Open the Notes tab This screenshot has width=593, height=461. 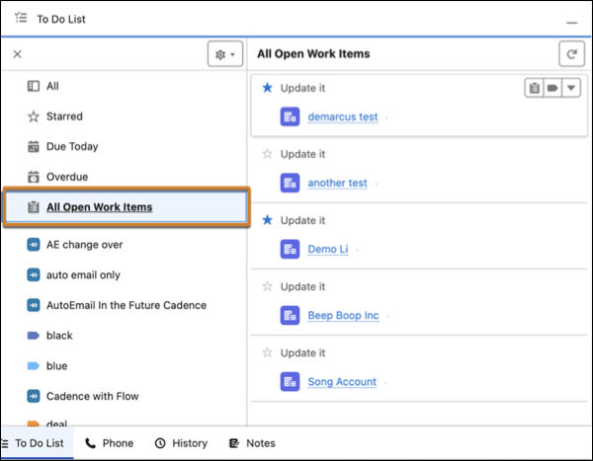pyautogui.click(x=252, y=443)
